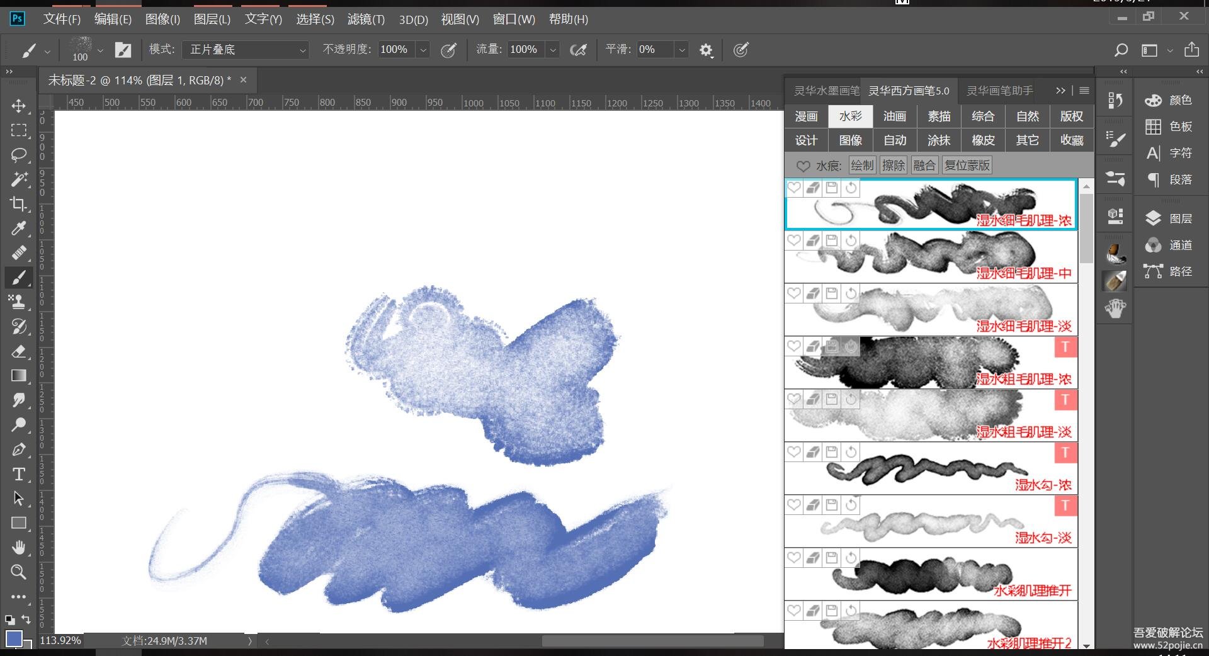Image resolution: width=1209 pixels, height=656 pixels.
Task: Select the Dodge tool
Action: point(19,424)
